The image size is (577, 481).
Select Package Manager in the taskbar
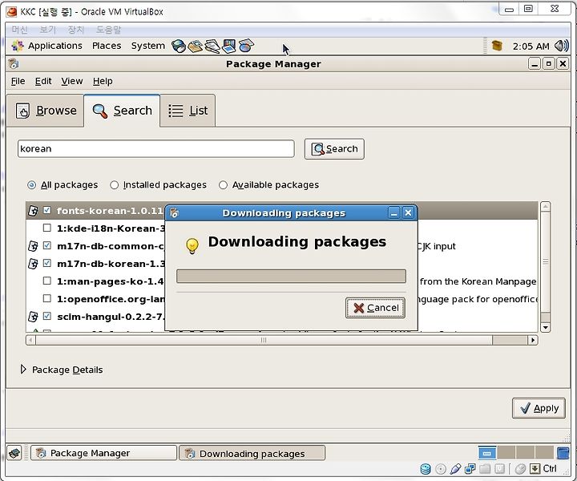click(103, 453)
